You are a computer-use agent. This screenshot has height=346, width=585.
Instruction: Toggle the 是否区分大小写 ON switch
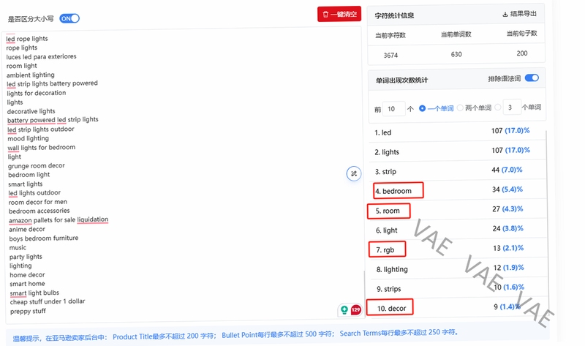pyautogui.click(x=69, y=18)
